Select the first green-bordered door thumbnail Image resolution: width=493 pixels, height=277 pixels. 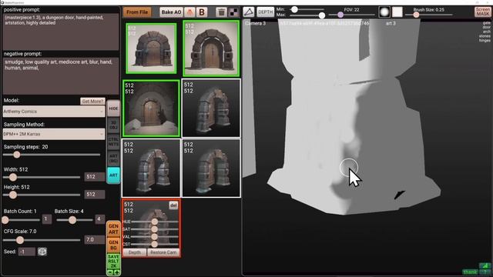coord(151,48)
